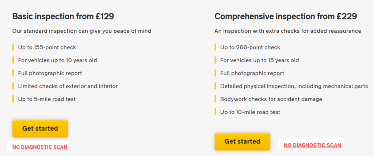The image size is (374, 156).
Task: Click the extra checks for added reassurance subtitle
Action: tap(287, 31)
